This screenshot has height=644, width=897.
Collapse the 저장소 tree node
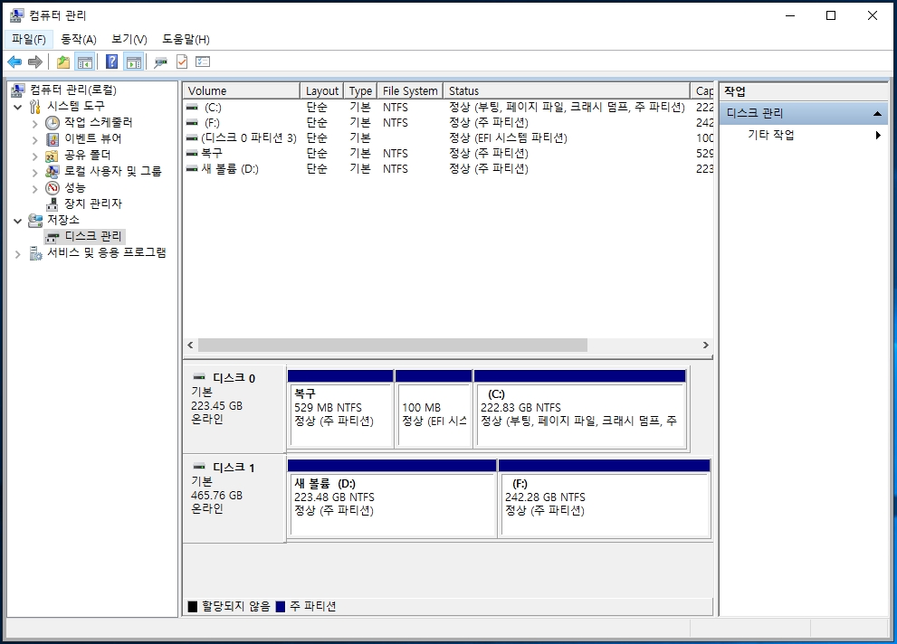18,221
